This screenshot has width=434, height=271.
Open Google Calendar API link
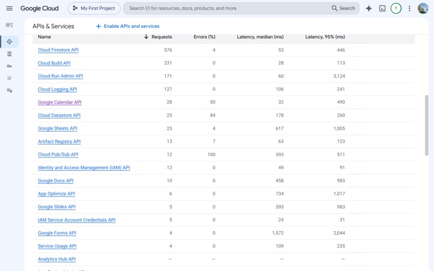point(60,102)
